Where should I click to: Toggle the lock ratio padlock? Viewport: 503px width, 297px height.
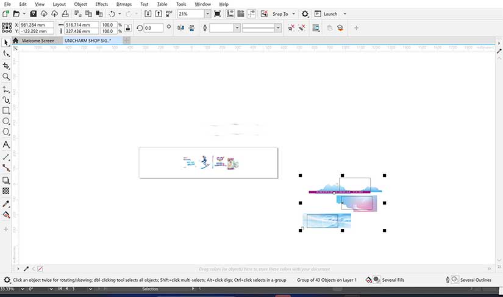pos(127,28)
